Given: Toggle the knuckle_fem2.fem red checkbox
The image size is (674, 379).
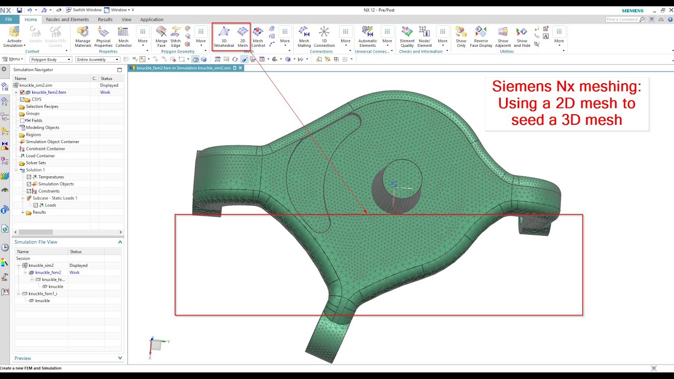Looking at the screenshot, I should coord(22,92).
